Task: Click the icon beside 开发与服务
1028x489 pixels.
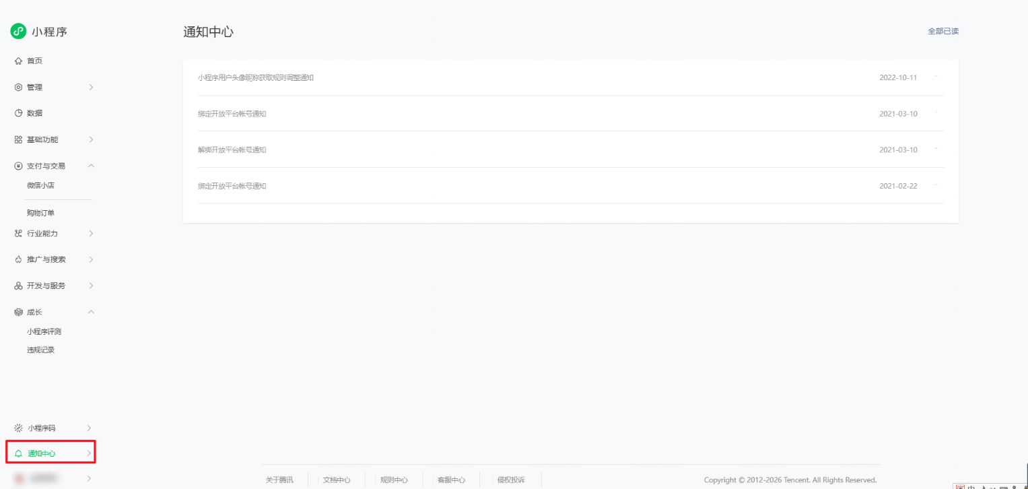Action: click(x=18, y=286)
